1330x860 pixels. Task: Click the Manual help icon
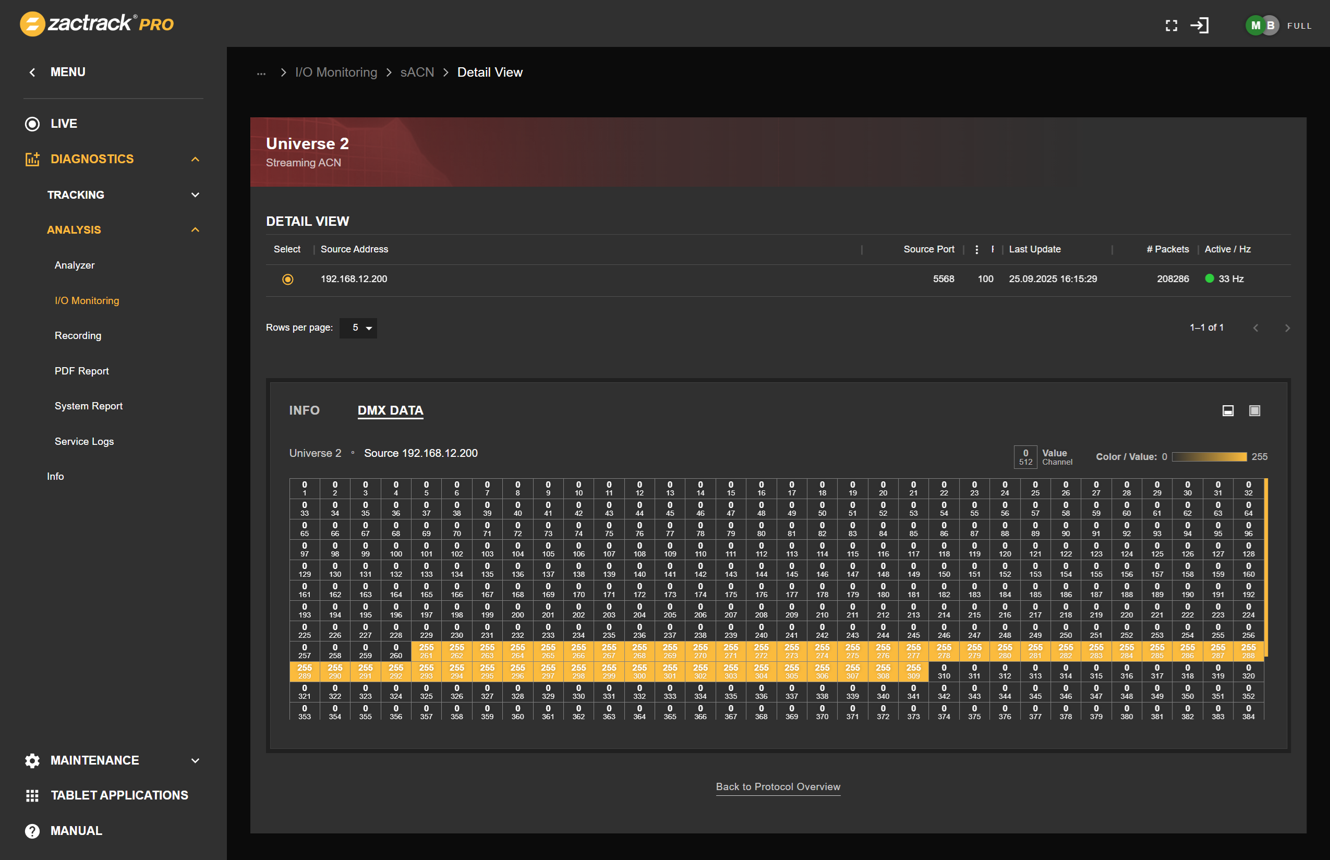click(x=32, y=830)
